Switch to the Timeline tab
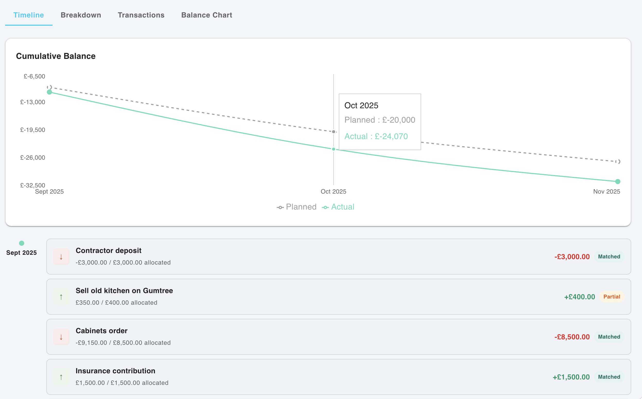The width and height of the screenshot is (642, 399). tap(29, 15)
